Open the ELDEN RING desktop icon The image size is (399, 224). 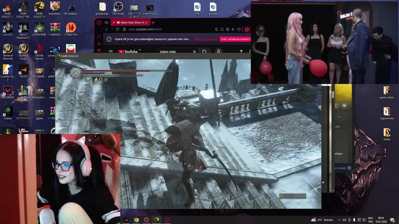[x=39, y=29]
